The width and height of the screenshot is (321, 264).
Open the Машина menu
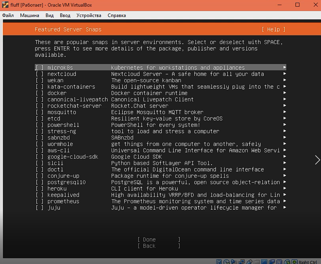[x=30, y=15]
